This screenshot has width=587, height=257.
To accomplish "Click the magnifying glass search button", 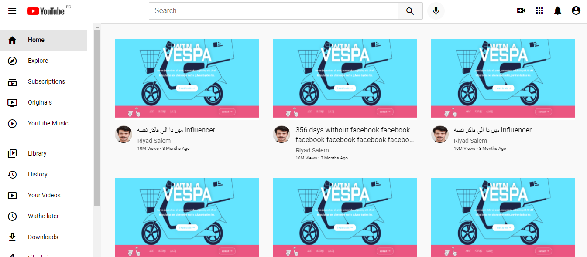I will (410, 11).
